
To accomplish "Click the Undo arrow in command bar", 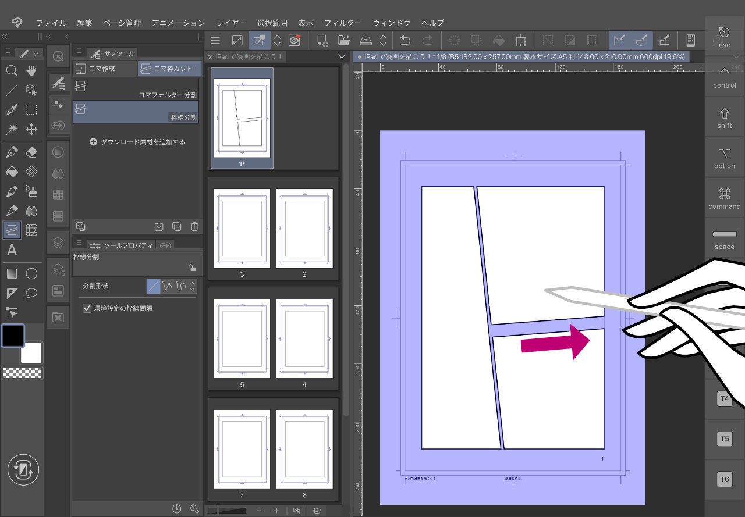I will point(405,40).
